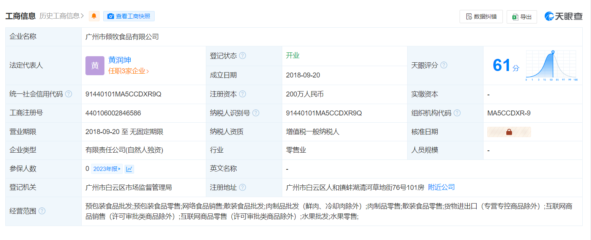Click organization code MA5CCDXR-9
Image resolution: width=591 pixels, height=240 pixels.
(509, 113)
